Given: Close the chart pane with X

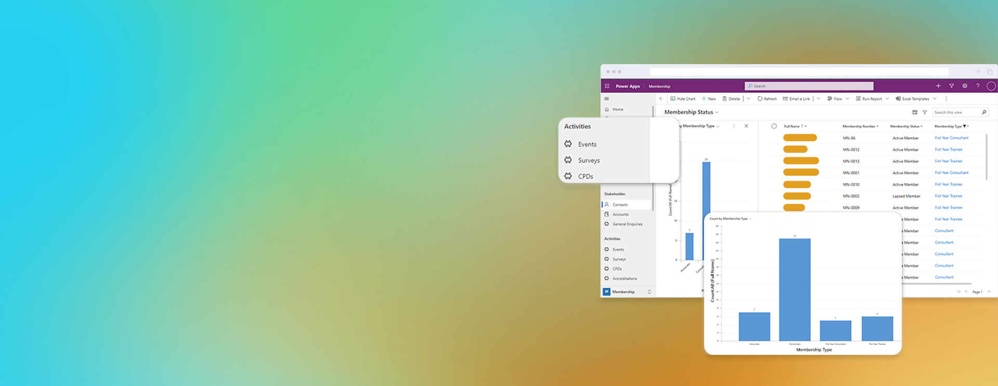Looking at the screenshot, I should tap(746, 126).
